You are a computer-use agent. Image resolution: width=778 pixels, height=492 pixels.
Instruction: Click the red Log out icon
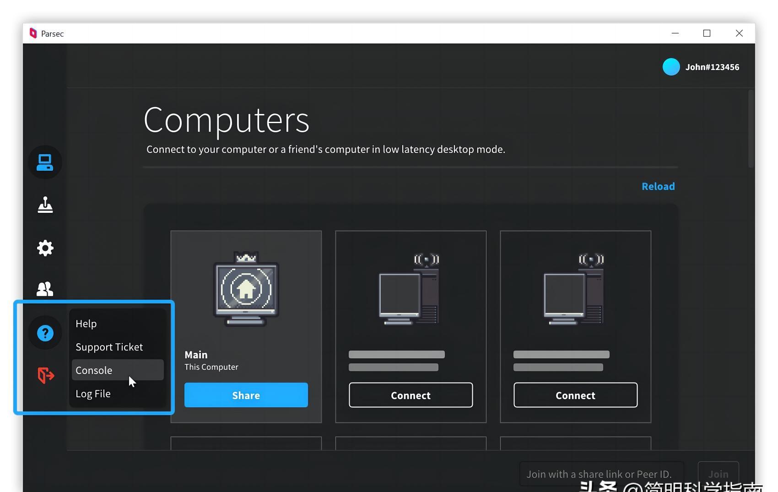pos(46,375)
